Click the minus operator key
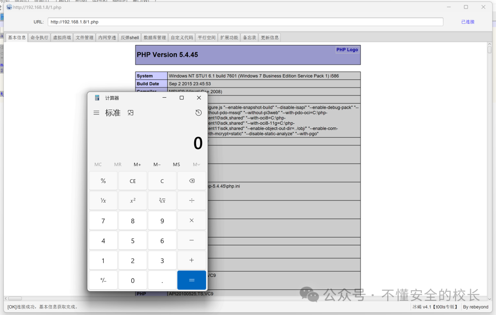 pos(192,240)
